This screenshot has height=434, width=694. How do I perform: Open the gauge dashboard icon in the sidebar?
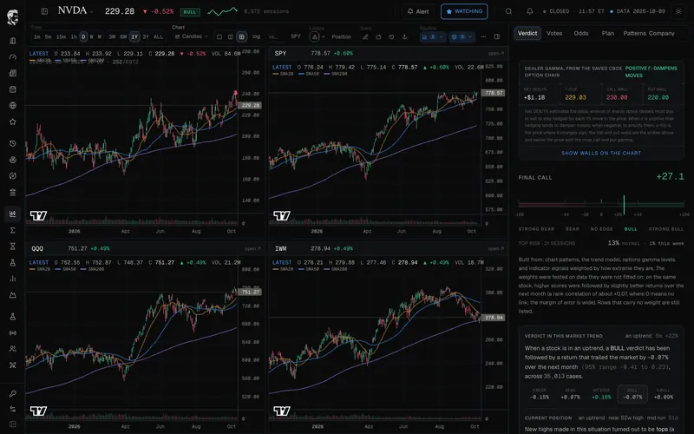13,56
